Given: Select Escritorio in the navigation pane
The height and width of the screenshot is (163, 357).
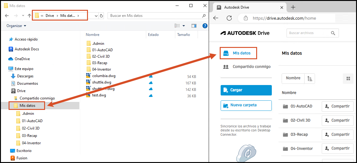Looking at the screenshot, I should 21,151.
